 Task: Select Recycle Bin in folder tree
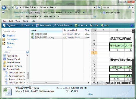point(12,56)
